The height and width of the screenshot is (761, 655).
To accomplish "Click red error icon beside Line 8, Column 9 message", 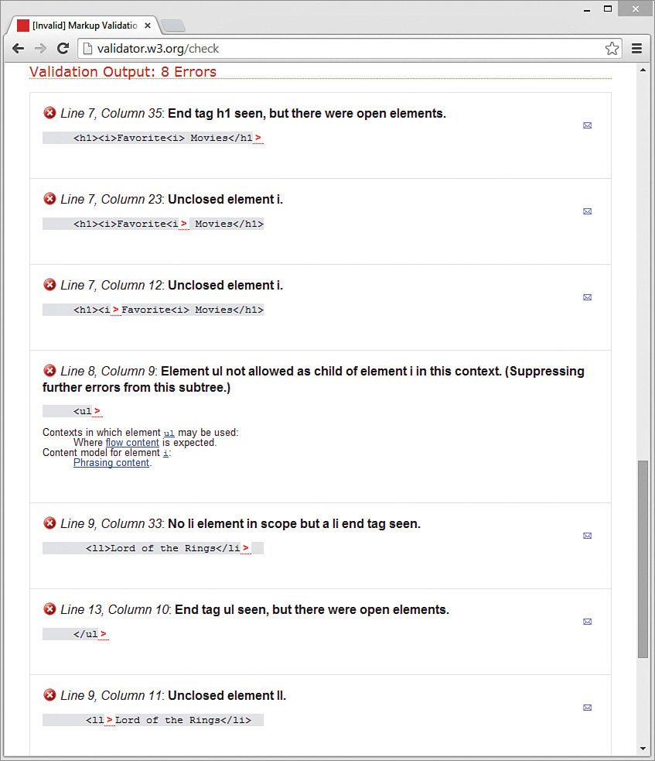I will pos(49,370).
